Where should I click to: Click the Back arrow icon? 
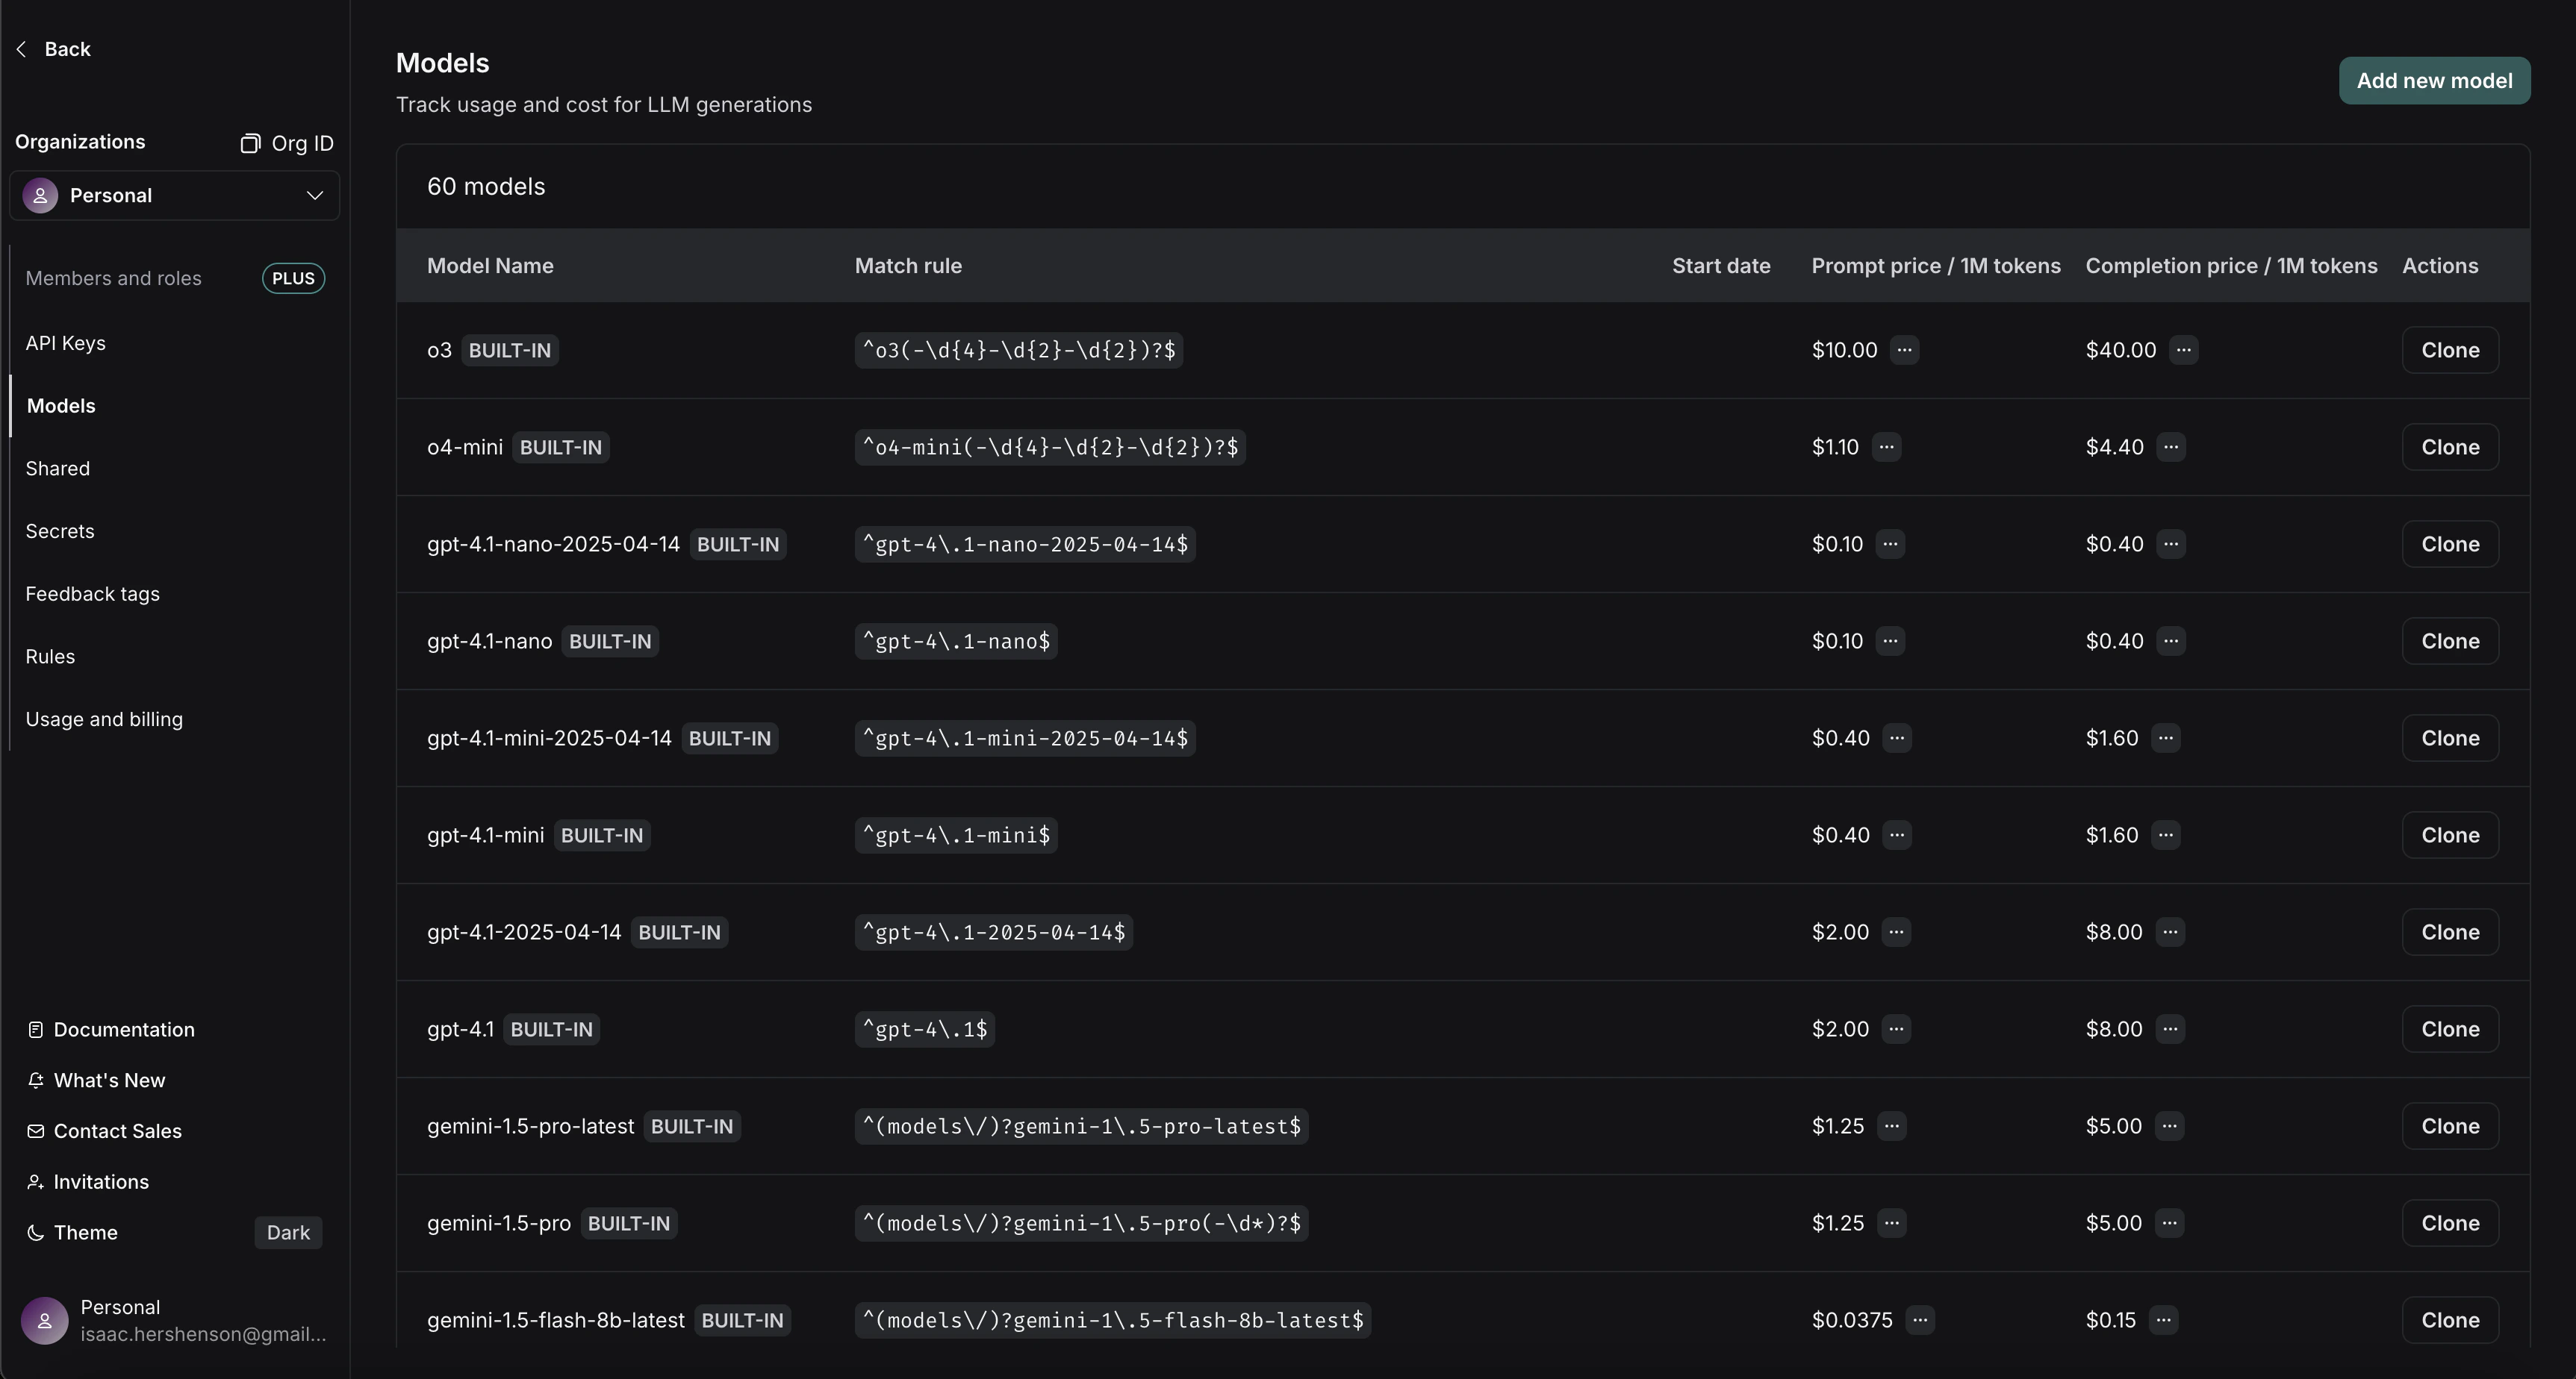[x=22, y=49]
